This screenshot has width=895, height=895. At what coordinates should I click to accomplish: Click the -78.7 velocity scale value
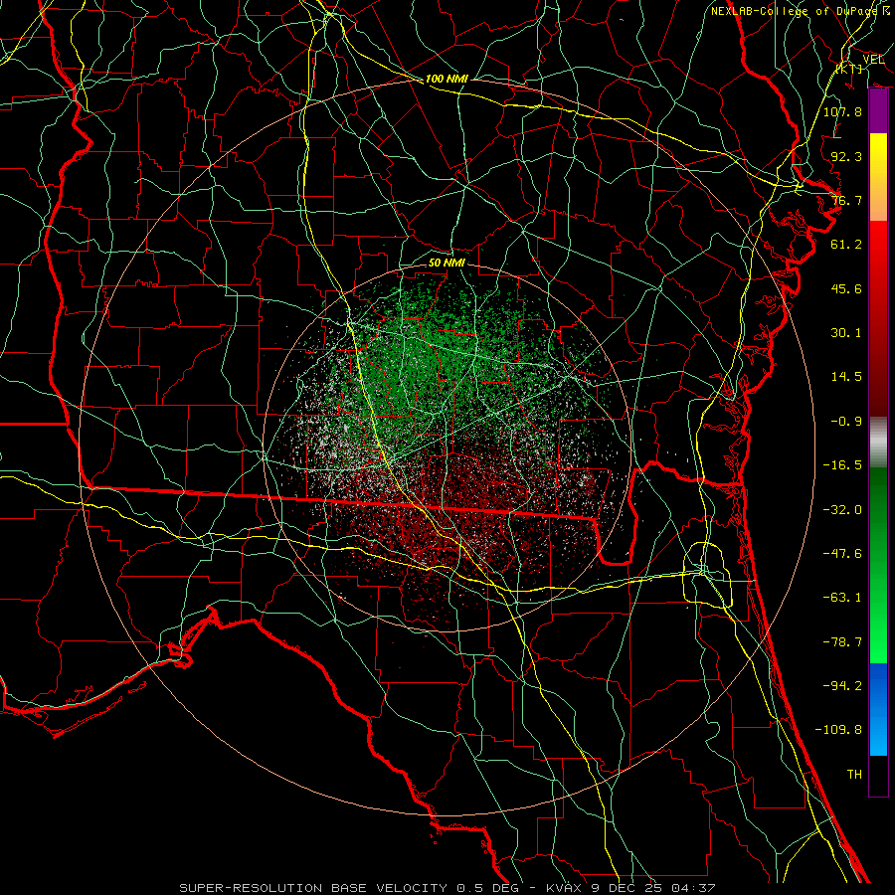(842, 642)
